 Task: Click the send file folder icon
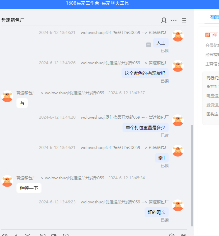(54, 235)
